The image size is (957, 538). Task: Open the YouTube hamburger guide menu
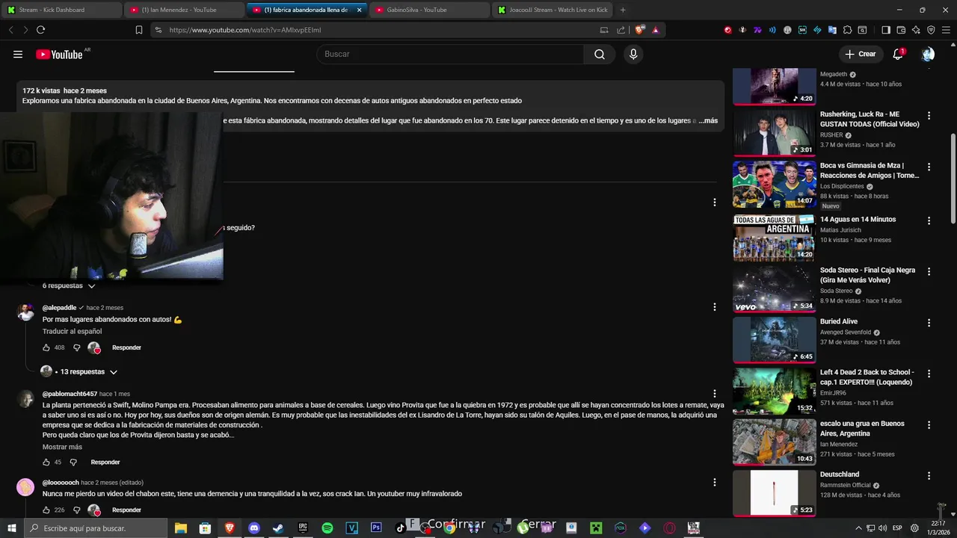click(18, 54)
